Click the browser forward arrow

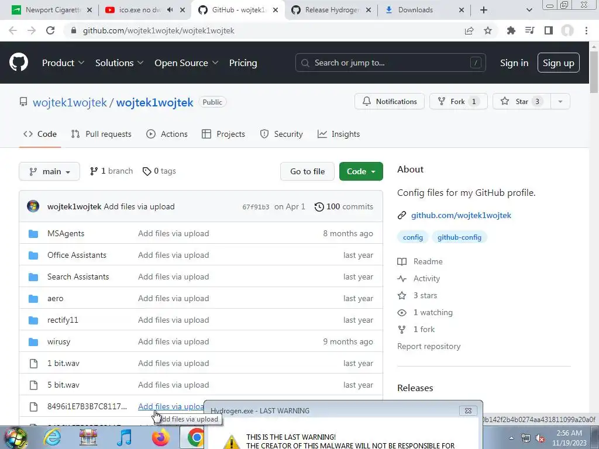(32, 30)
